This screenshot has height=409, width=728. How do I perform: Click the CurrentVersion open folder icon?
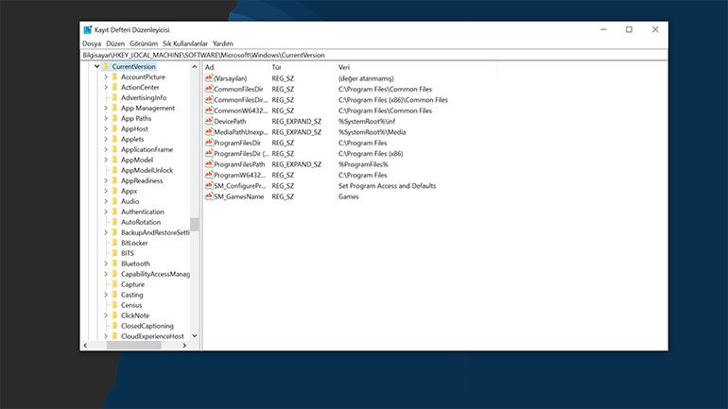(x=105, y=67)
